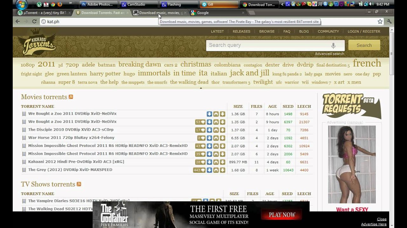Click the 'breaking dawn' tag
This screenshot has height=228, width=407.
tap(140, 64)
